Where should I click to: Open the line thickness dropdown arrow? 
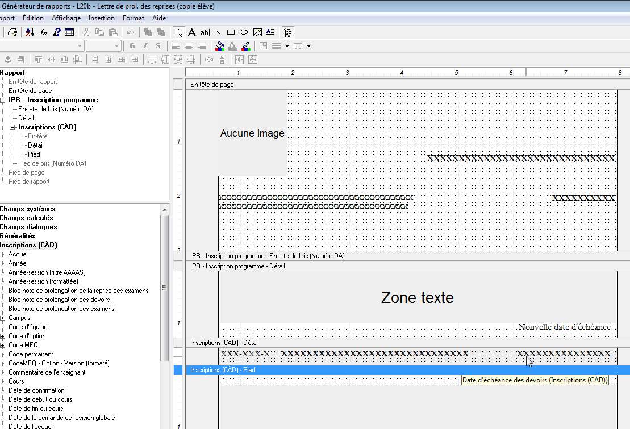click(287, 46)
